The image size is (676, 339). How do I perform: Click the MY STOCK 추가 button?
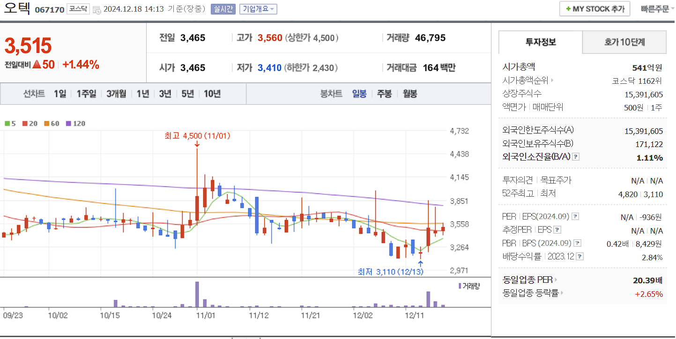click(x=594, y=8)
